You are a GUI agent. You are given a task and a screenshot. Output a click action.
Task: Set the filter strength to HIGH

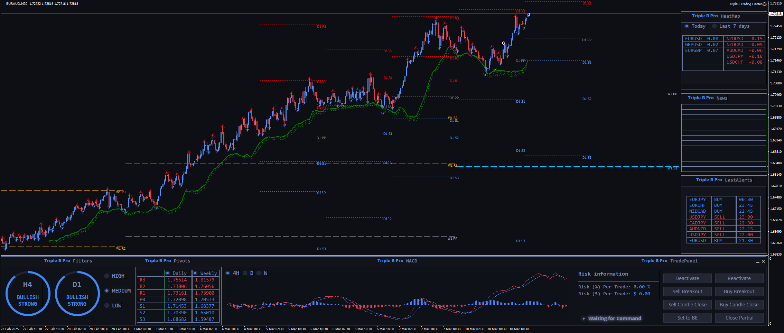click(107, 276)
